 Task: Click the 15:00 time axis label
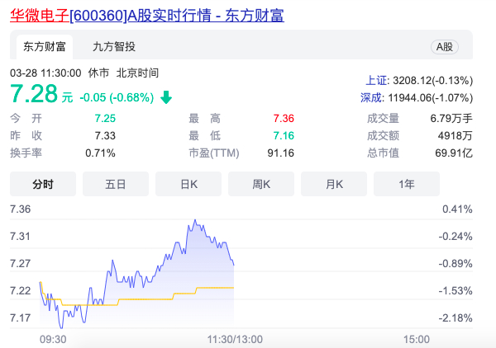point(417,340)
